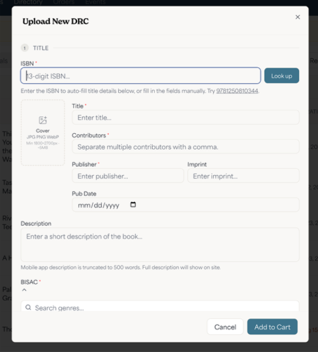Click the search magnifier icon in genres

click(28, 307)
